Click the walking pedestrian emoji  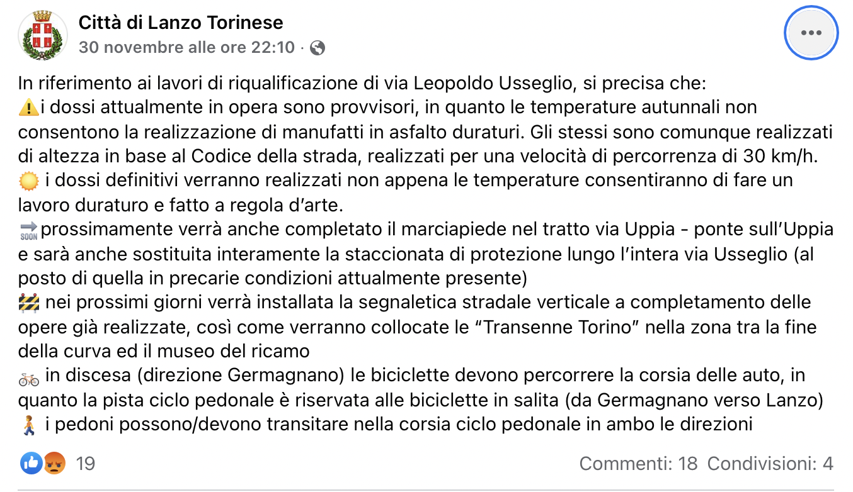pyautogui.click(x=29, y=425)
